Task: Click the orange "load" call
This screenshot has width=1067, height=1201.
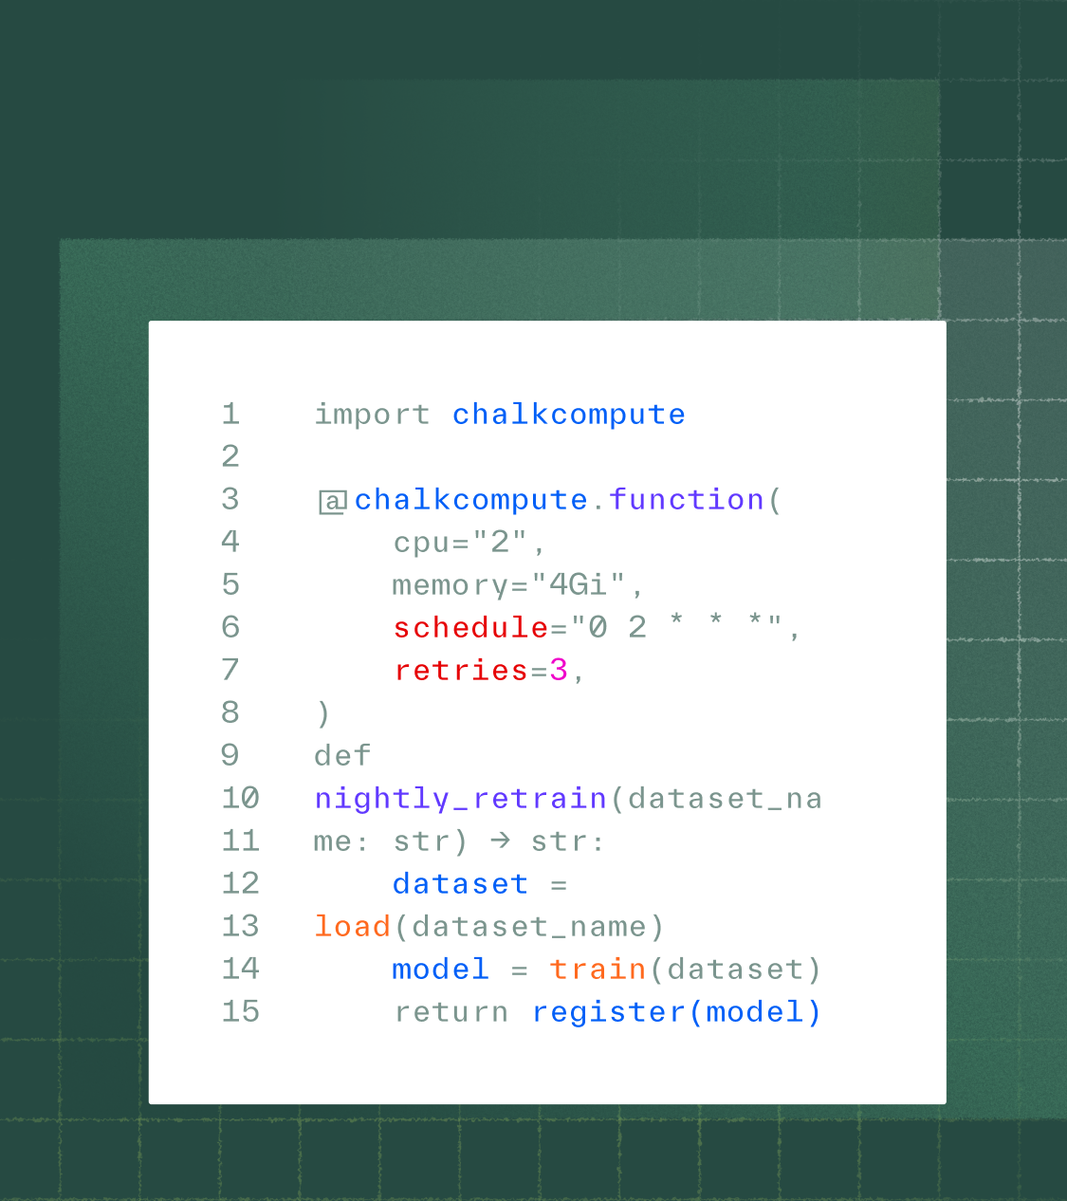Action: pyautogui.click(x=353, y=927)
